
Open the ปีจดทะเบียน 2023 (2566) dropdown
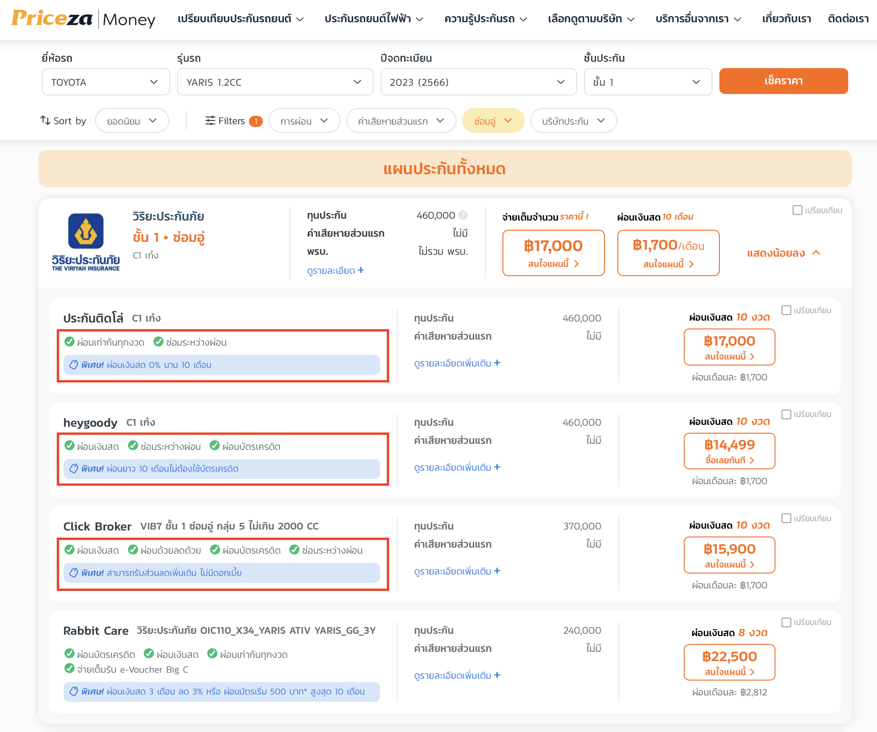478,82
